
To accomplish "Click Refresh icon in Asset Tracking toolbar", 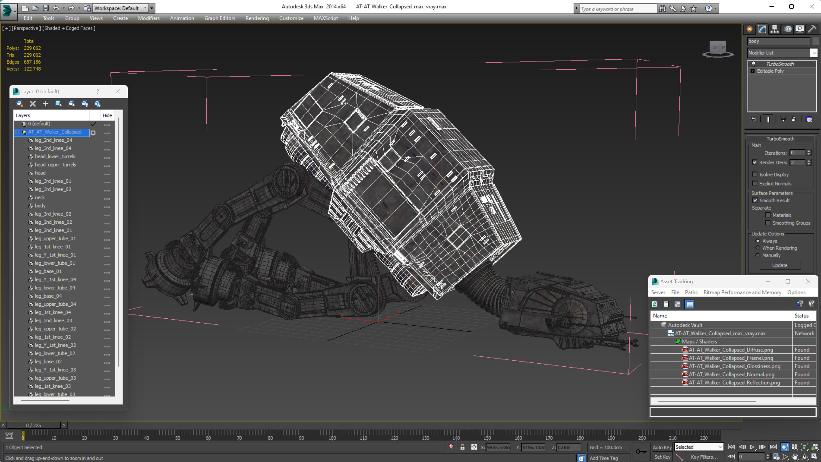I will coord(655,304).
